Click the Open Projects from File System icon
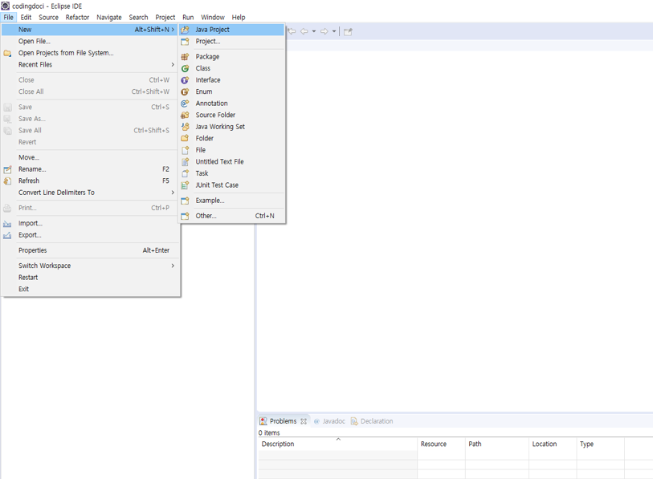Screen dimensions: 653x479 (7, 53)
